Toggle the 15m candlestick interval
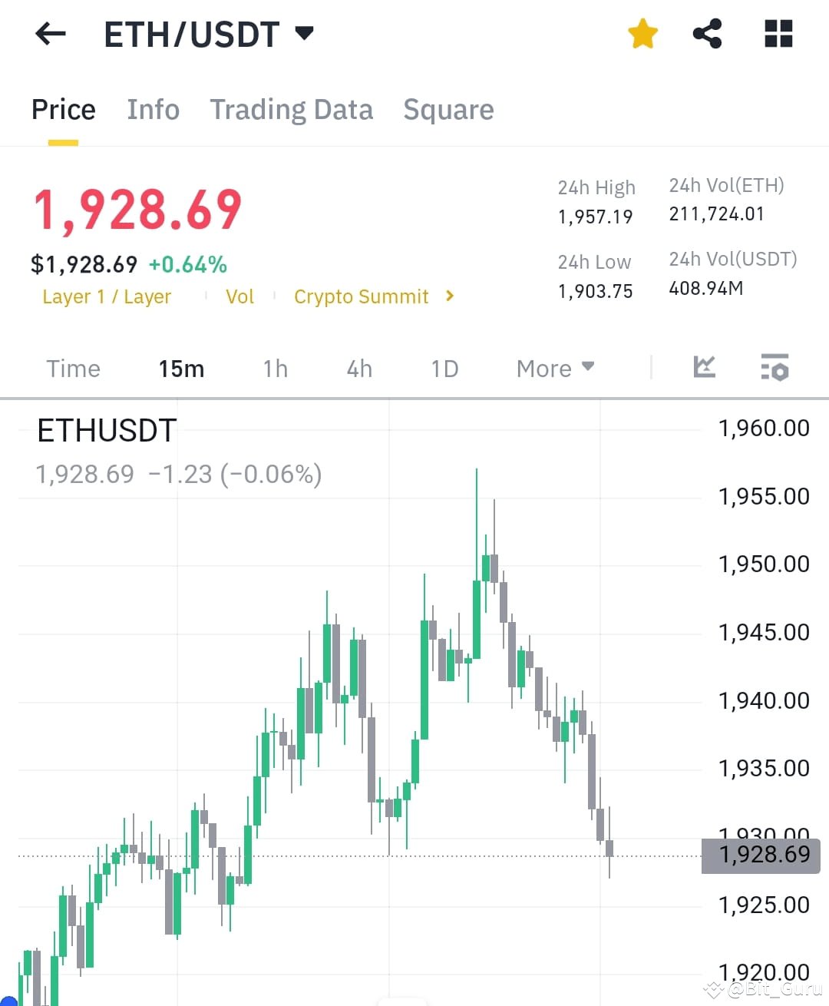This screenshot has height=1006, width=829. click(181, 369)
